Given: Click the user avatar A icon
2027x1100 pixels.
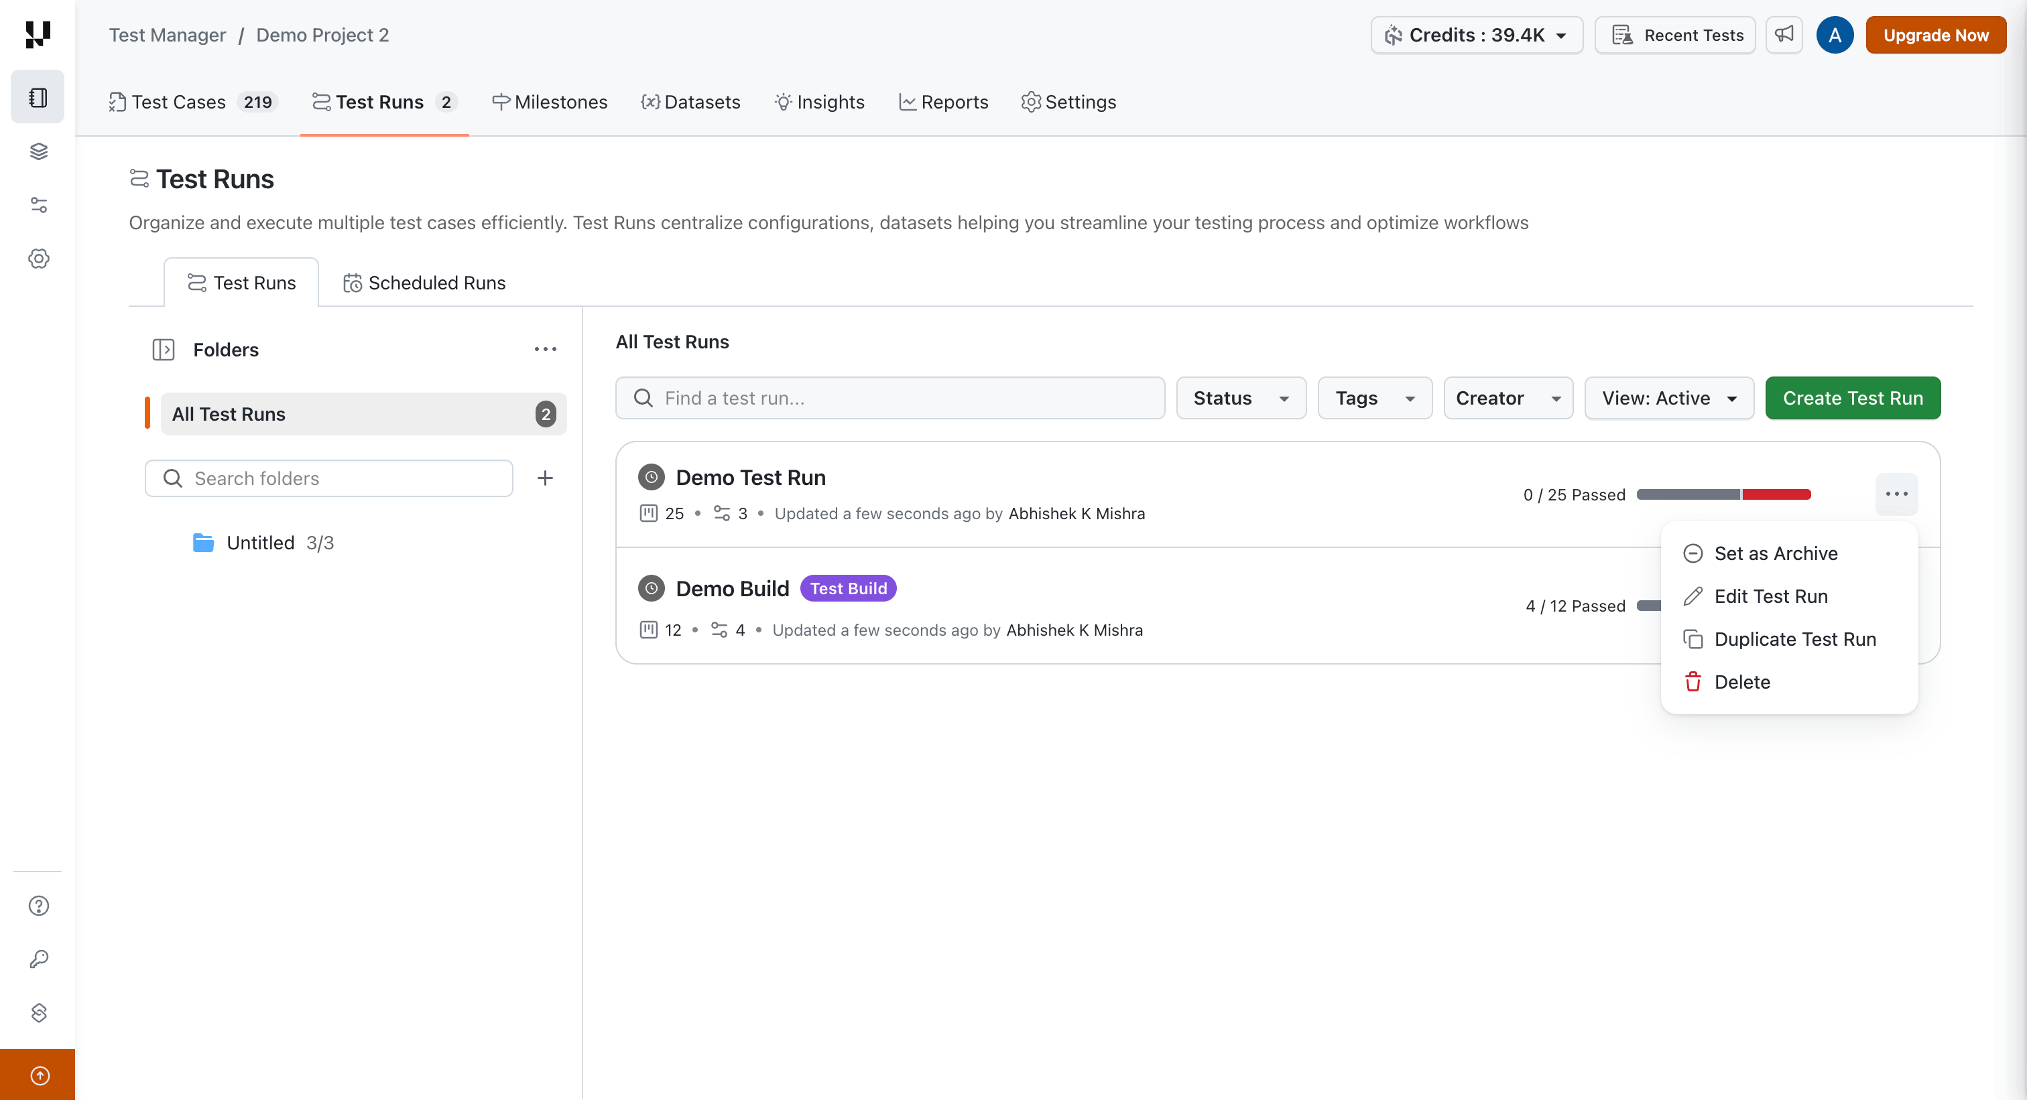Looking at the screenshot, I should [1834, 35].
